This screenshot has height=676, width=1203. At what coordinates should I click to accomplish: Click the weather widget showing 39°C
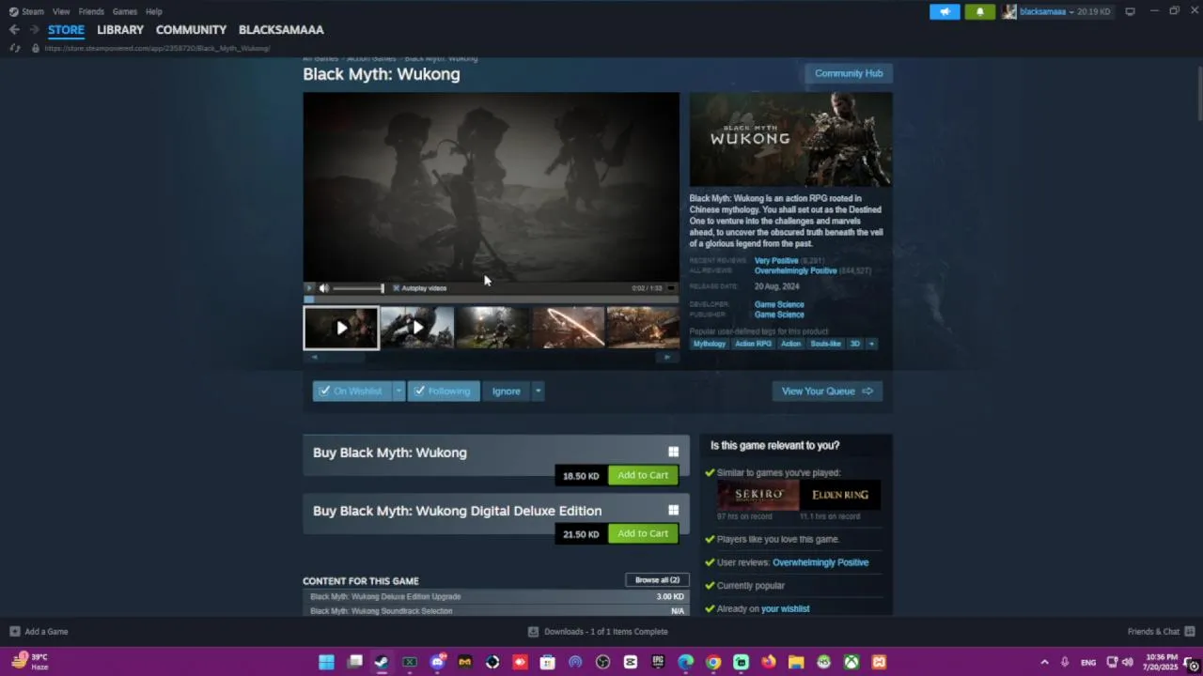pyautogui.click(x=30, y=662)
